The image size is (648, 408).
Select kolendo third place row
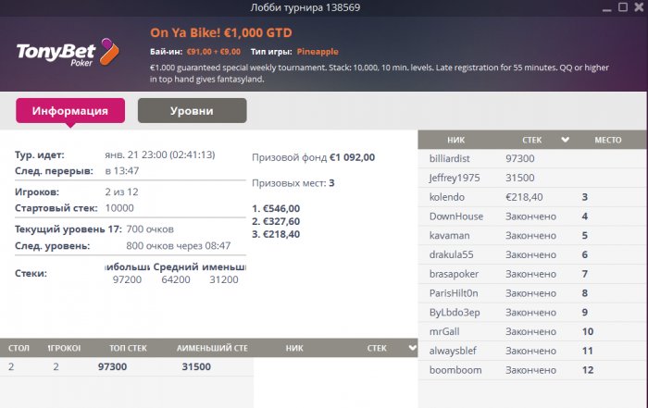click(x=532, y=197)
